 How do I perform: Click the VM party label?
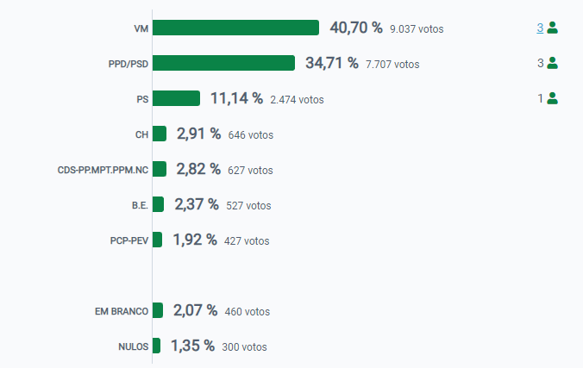coord(141,29)
